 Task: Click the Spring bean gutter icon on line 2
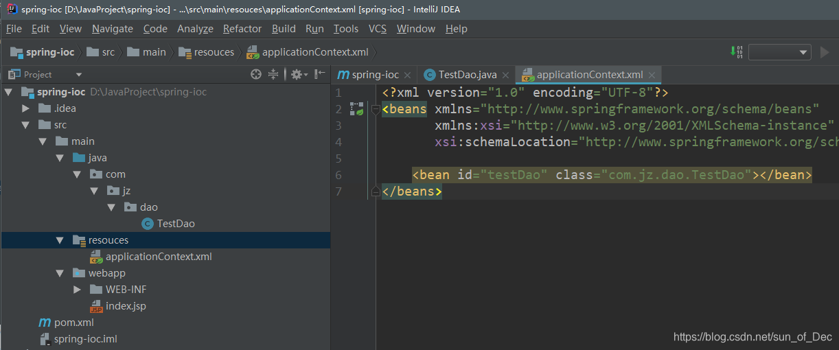tap(357, 108)
